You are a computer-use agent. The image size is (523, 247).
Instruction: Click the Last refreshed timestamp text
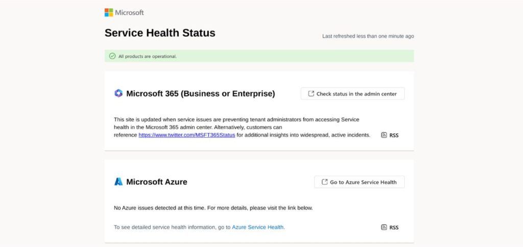(x=368, y=36)
